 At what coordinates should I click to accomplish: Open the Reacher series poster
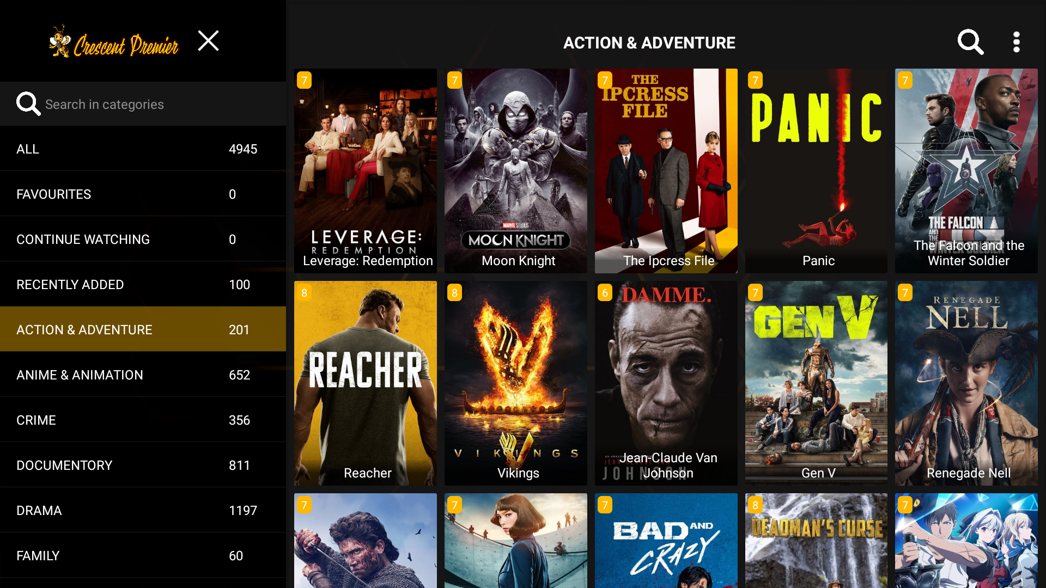[x=366, y=383]
